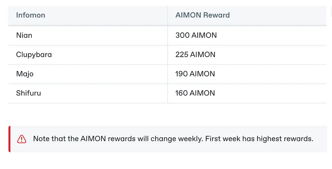Click the divider between the two header columns
The width and height of the screenshot is (332, 169).
[168, 15]
